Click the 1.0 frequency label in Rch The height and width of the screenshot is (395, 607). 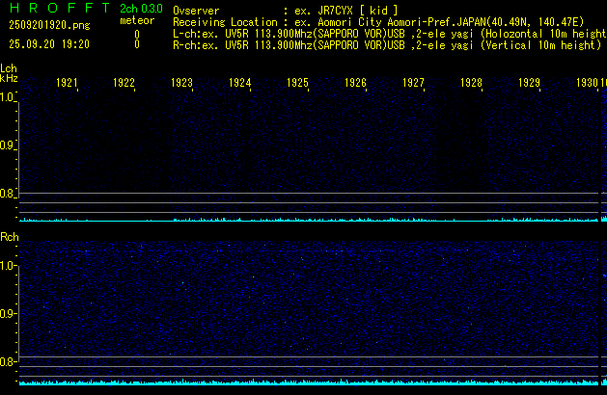coord(9,265)
